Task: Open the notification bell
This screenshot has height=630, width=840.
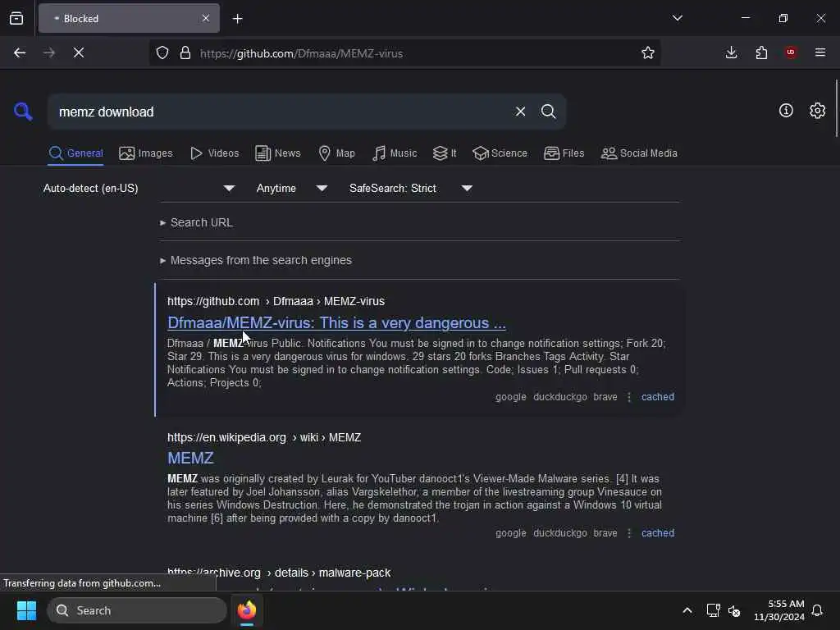Action: [818, 610]
